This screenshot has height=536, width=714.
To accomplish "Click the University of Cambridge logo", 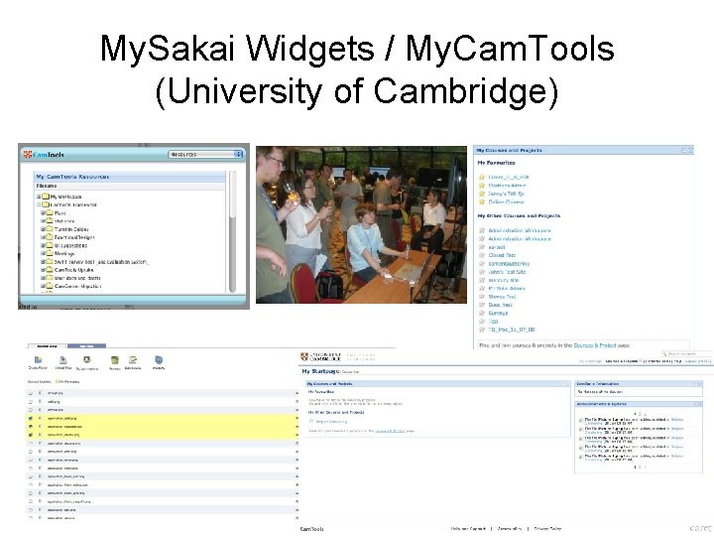I will pyautogui.click(x=321, y=356).
